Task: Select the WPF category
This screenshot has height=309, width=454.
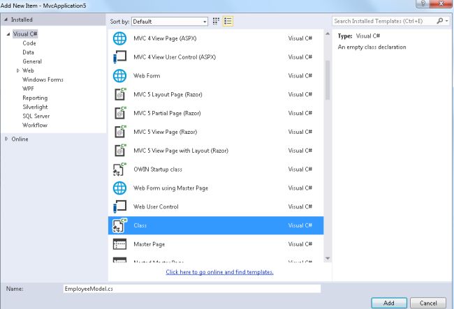Action: pyautogui.click(x=28, y=89)
